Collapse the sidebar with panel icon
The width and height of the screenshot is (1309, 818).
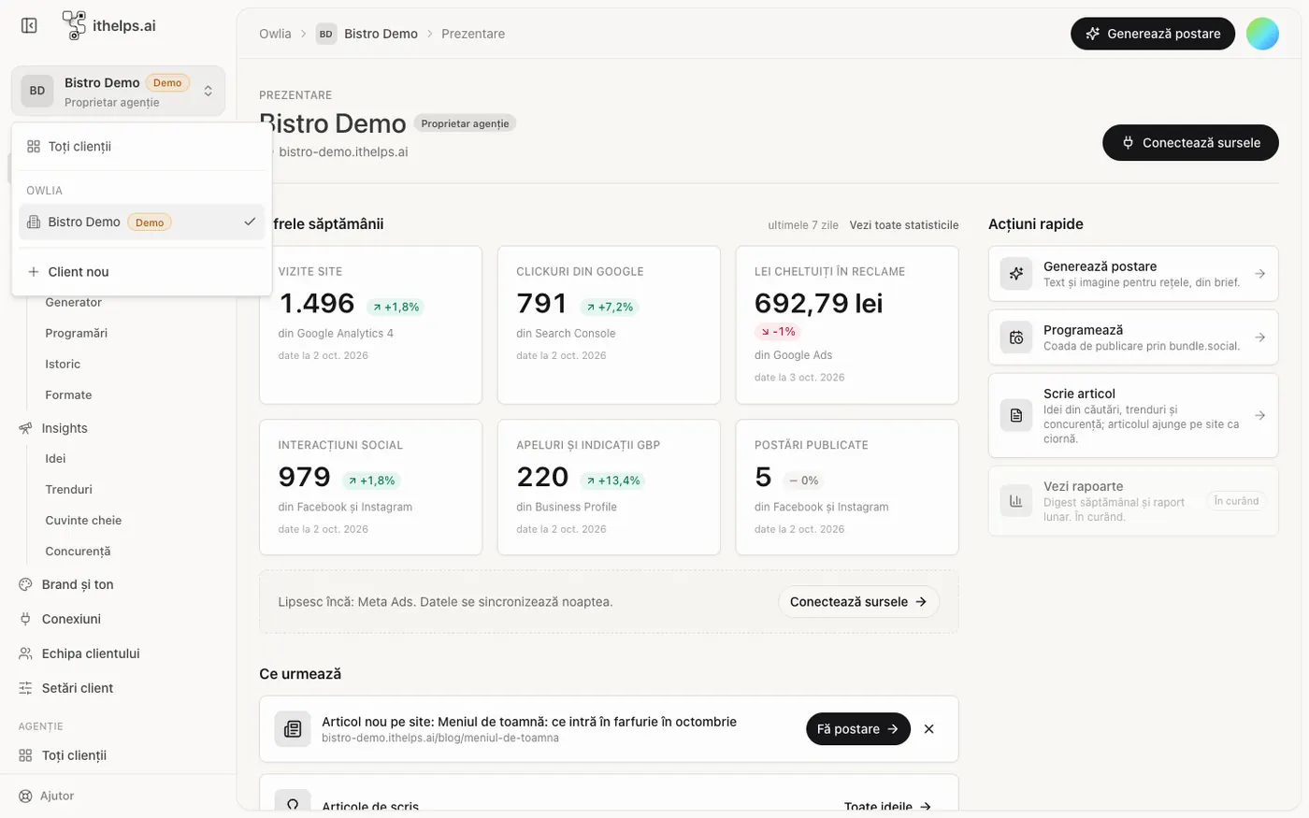tap(29, 25)
